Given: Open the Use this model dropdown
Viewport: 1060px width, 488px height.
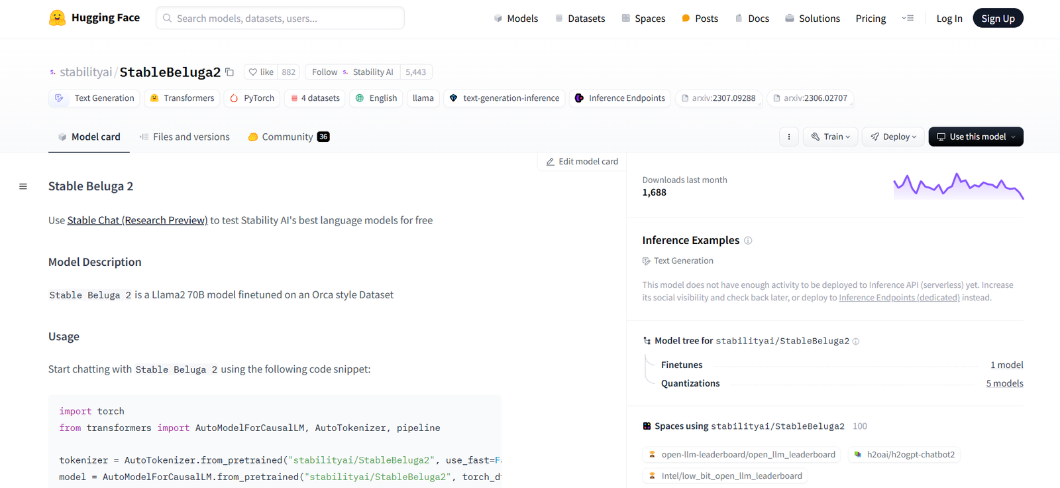Looking at the screenshot, I should tap(975, 137).
